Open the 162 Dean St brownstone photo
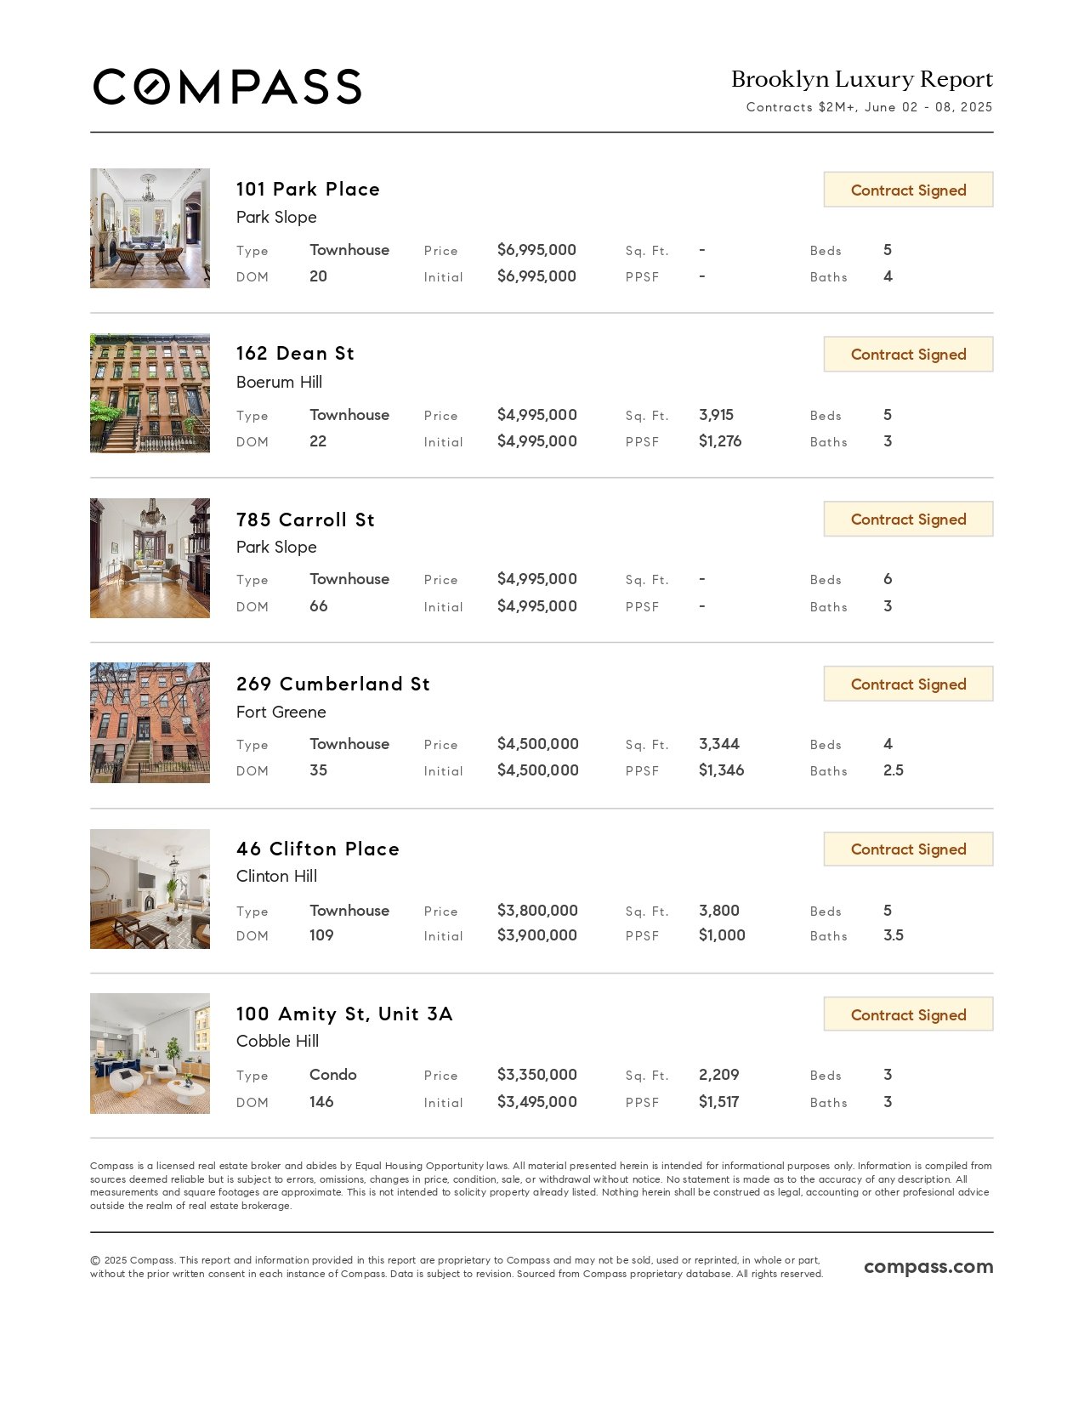Image resolution: width=1084 pixels, height=1403 pixels. click(x=150, y=393)
